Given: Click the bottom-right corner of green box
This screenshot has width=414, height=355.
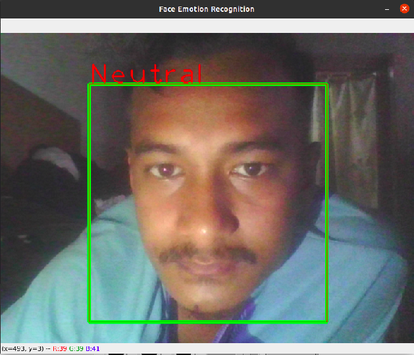Looking at the screenshot, I should 326,321.
